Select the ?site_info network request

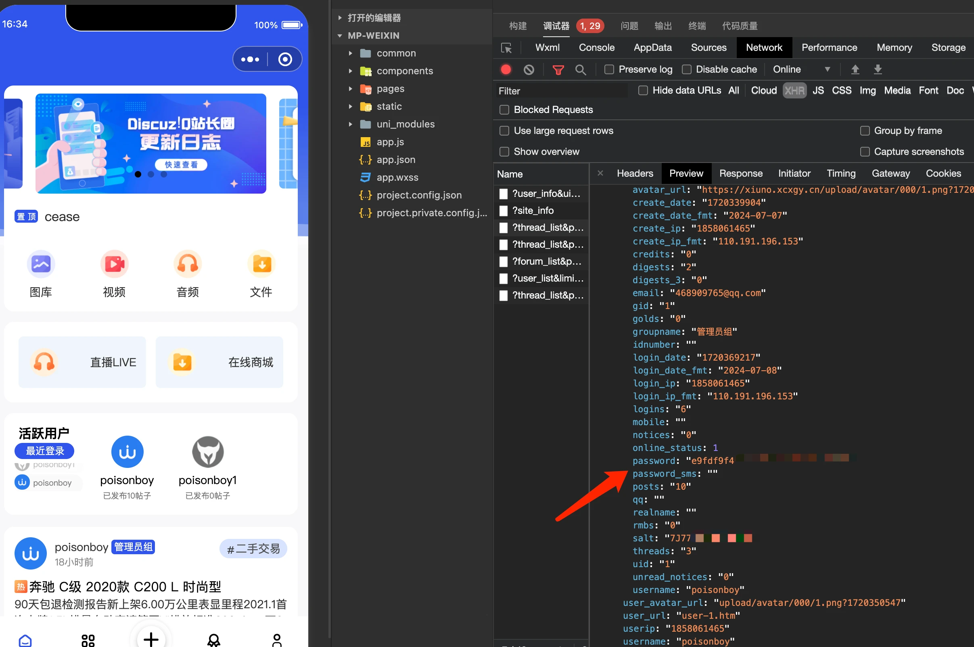(533, 211)
